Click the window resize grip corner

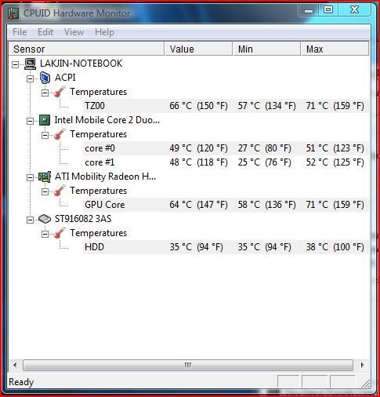point(365,383)
